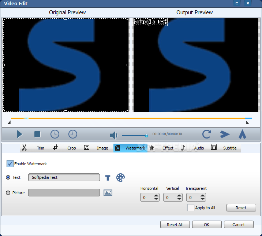Decrease the Horizontal value
Screen dimensions: 262x236
click(156, 199)
